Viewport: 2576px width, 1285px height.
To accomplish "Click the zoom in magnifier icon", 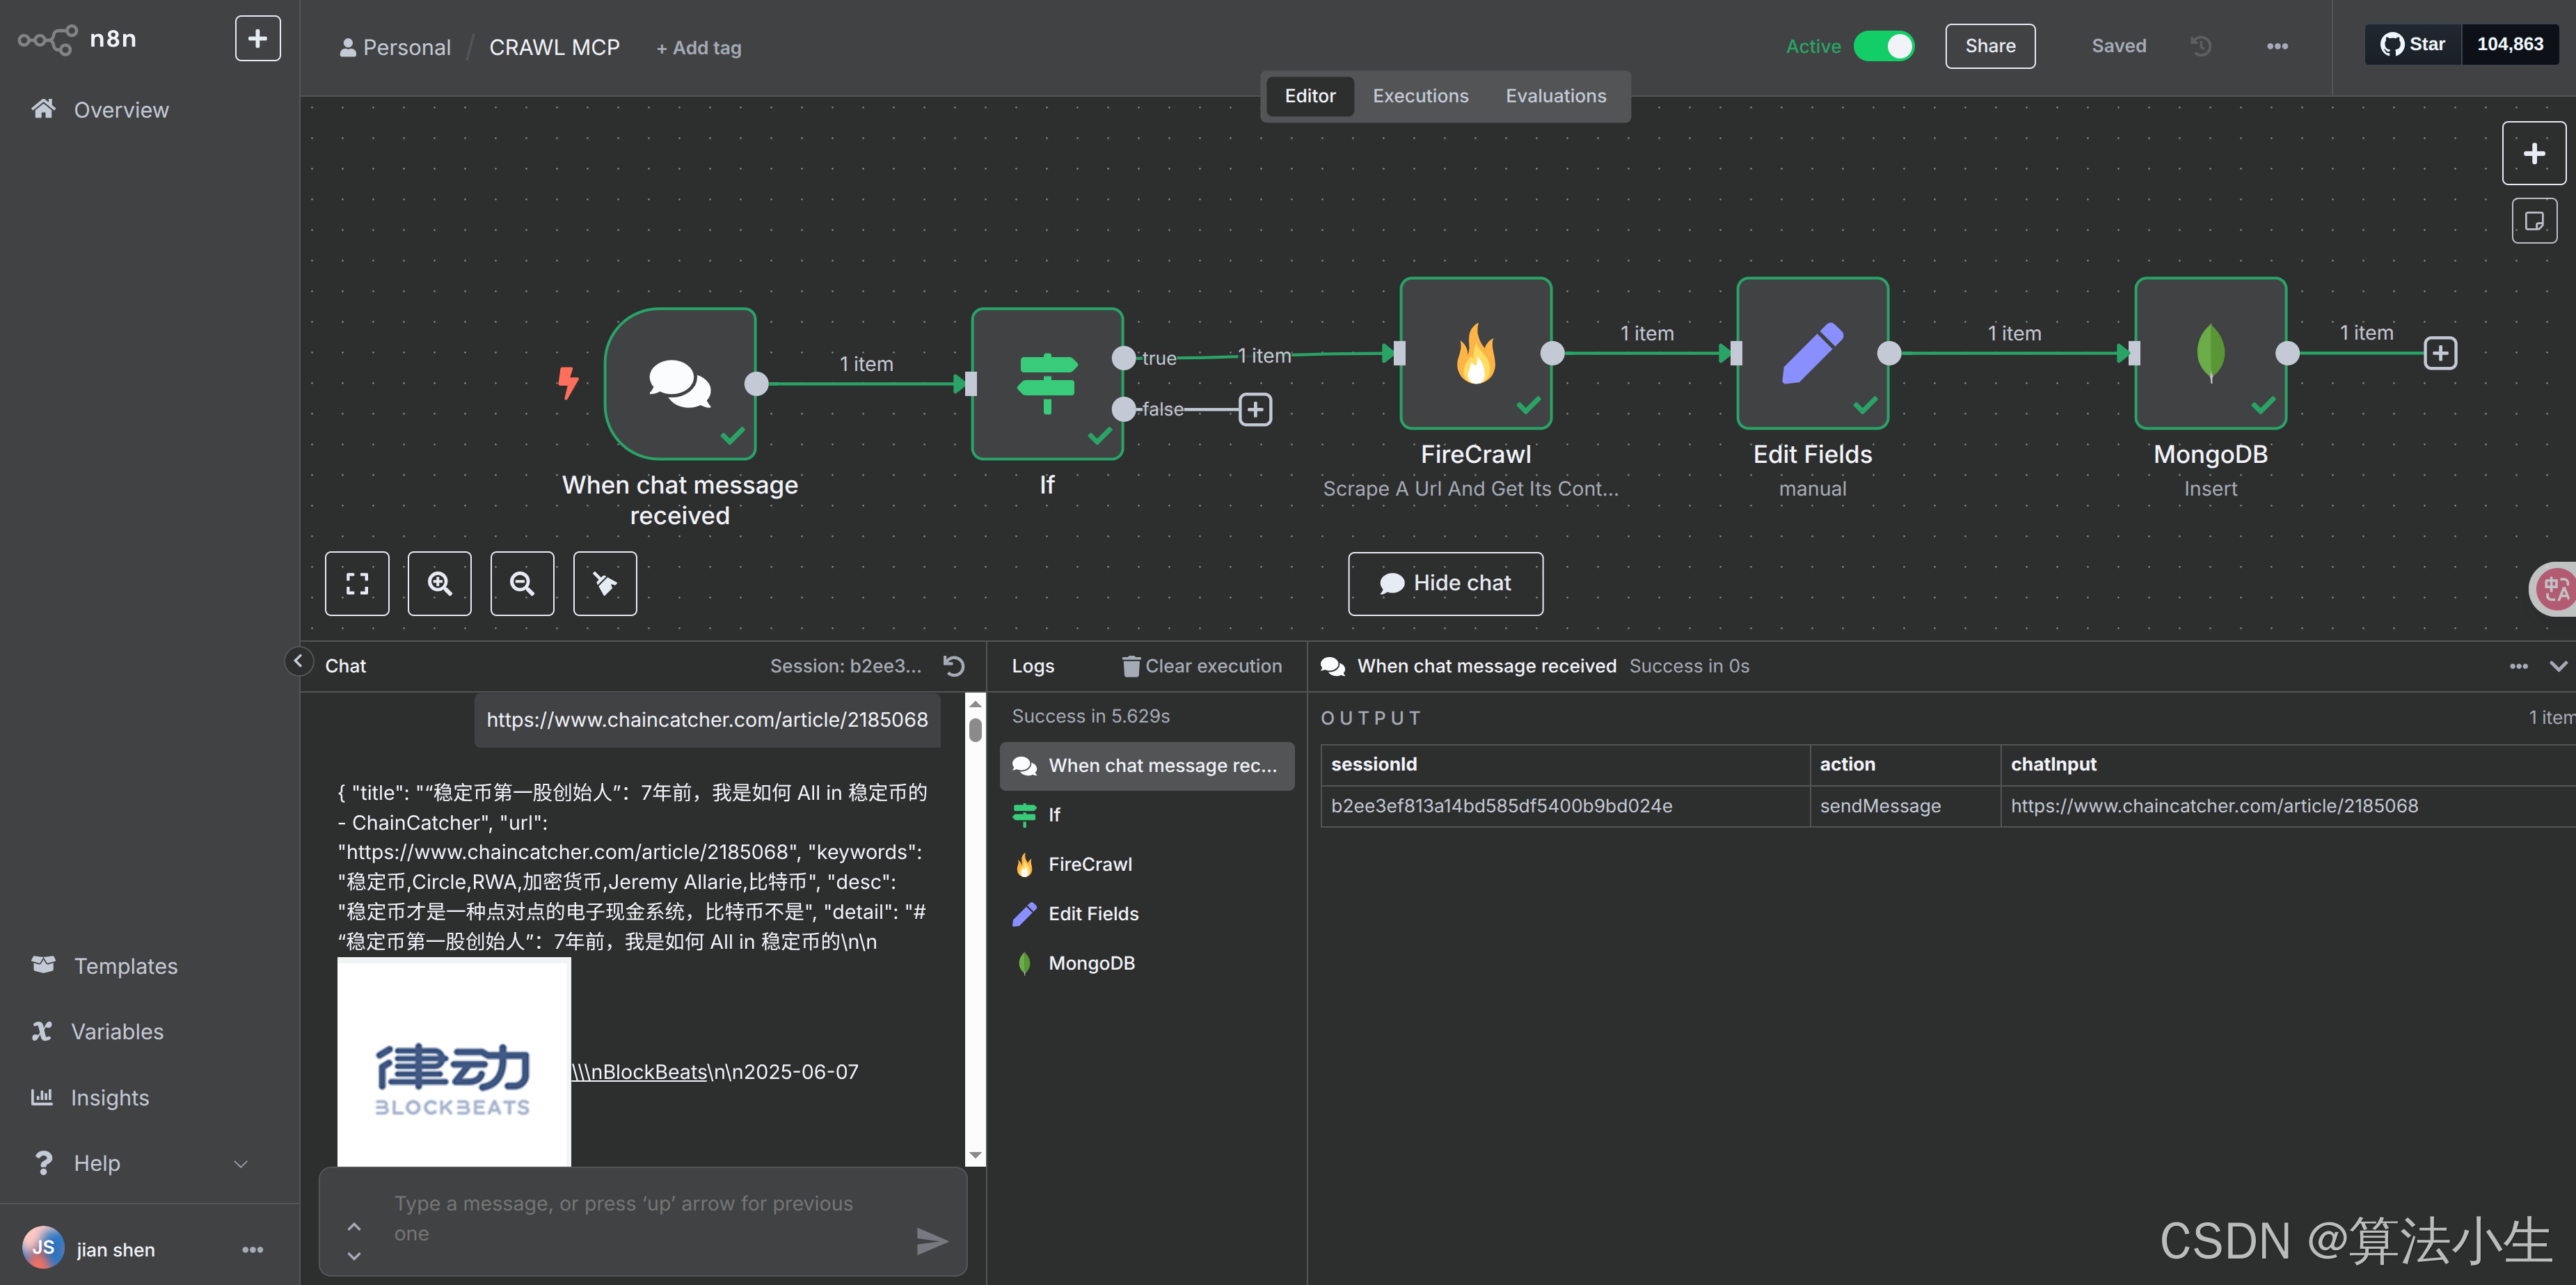I will coord(439,583).
